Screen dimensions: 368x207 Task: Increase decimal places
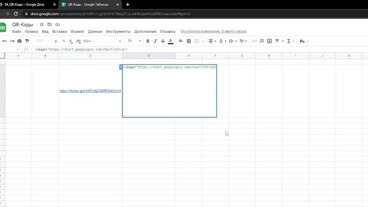[78, 41]
